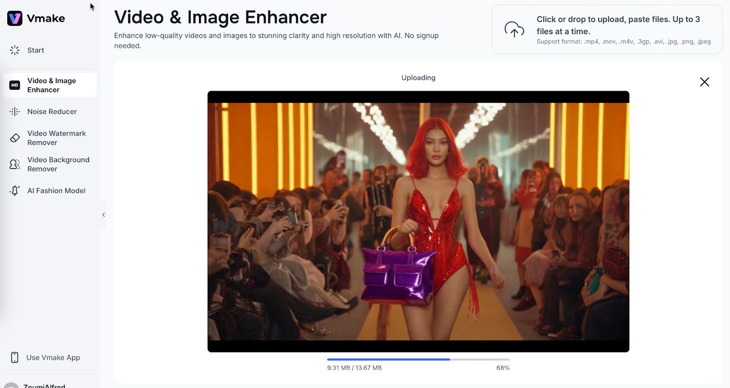This screenshot has width=730, height=388.
Task: Collapse the sidebar with the chevron
Action: (x=104, y=215)
